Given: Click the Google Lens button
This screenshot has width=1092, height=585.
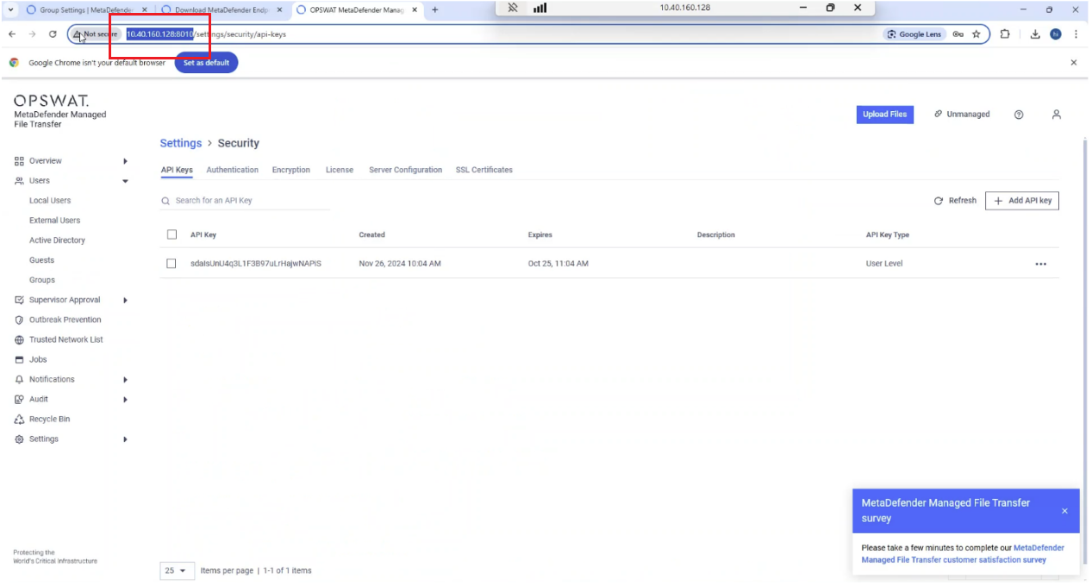Looking at the screenshot, I should click(914, 34).
